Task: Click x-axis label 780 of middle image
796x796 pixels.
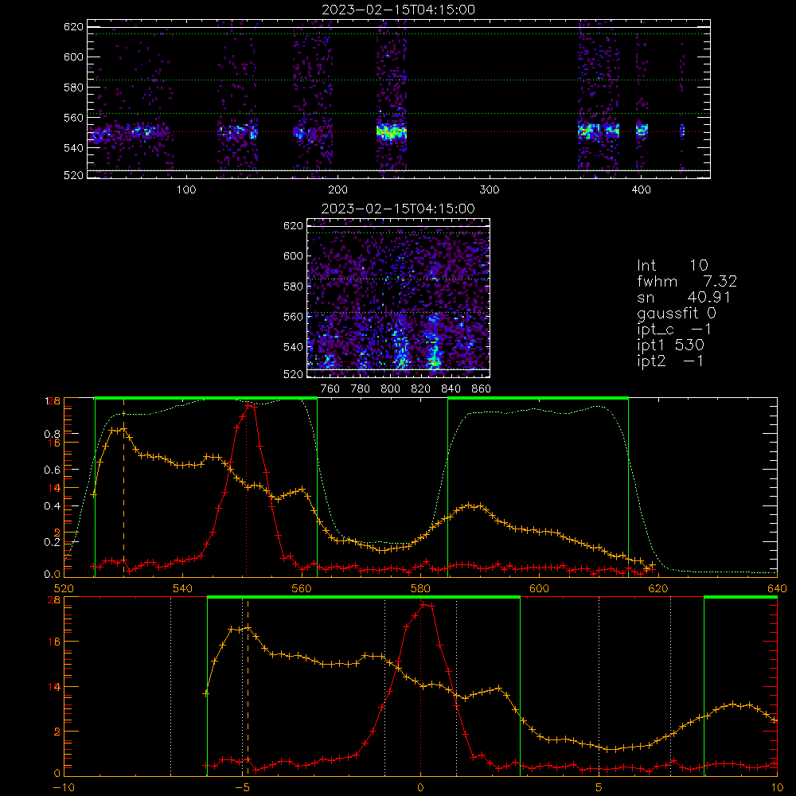Action: click(361, 389)
